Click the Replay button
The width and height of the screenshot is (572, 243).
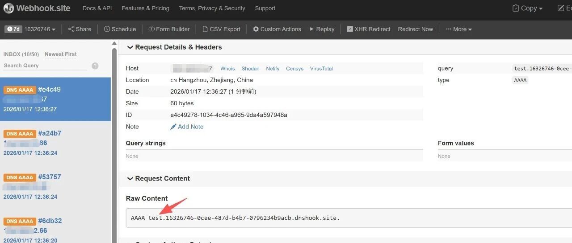[x=322, y=29]
